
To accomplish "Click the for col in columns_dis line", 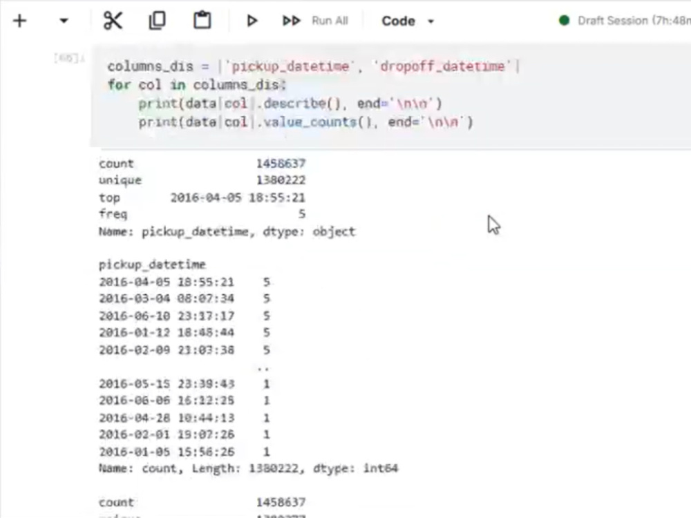I will point(197,84).
